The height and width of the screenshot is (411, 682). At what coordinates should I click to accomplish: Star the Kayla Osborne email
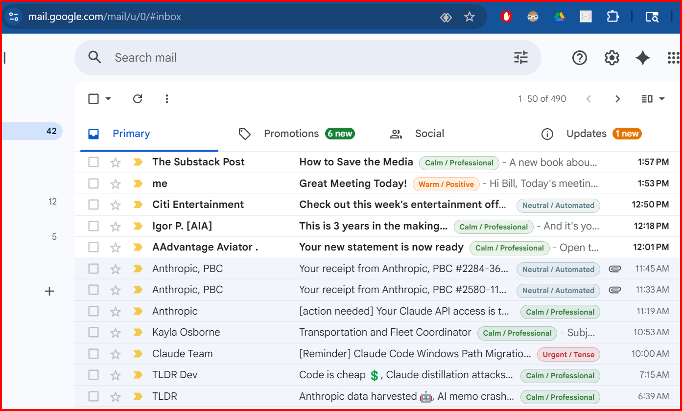pos(116,332)
